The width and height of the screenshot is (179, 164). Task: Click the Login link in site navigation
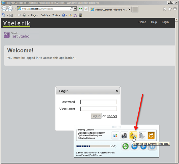(165, 22)
